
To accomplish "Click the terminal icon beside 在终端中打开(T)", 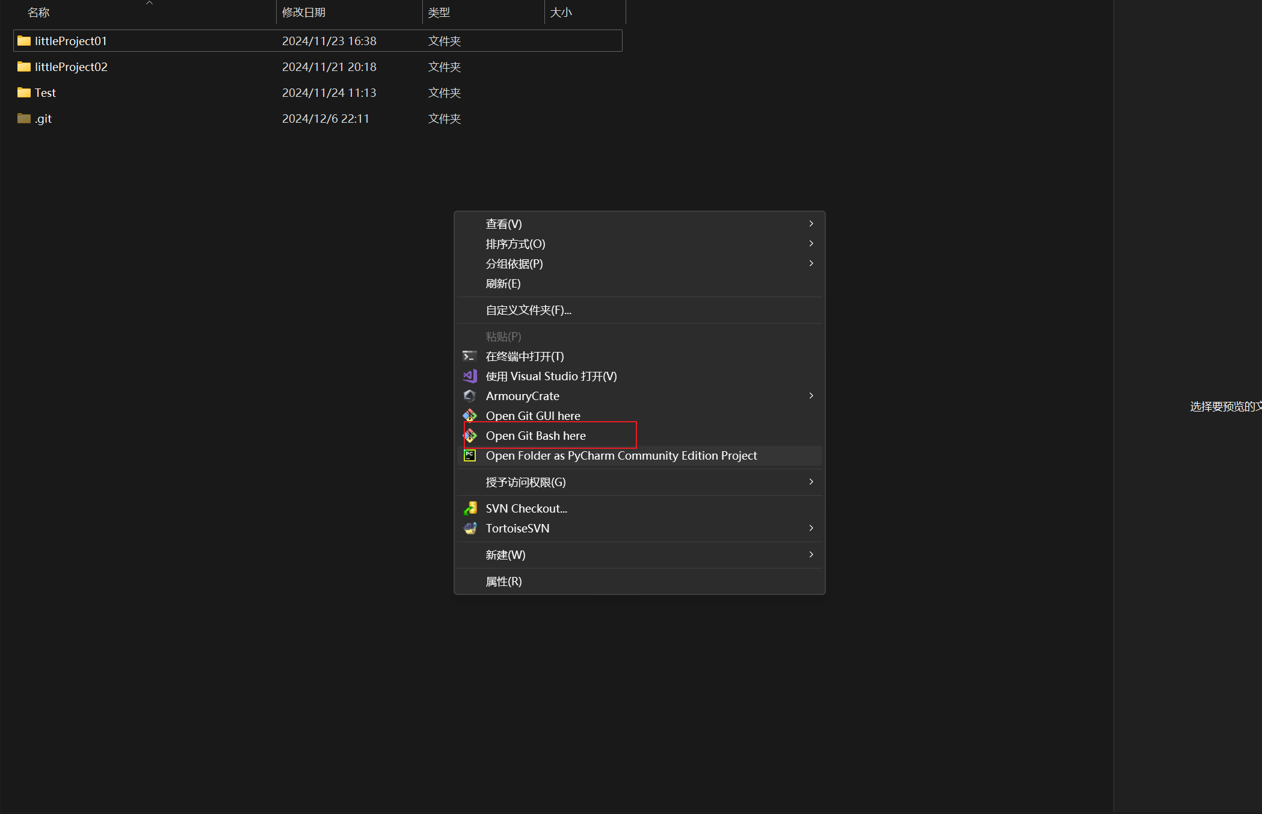I will click(469, 356).
